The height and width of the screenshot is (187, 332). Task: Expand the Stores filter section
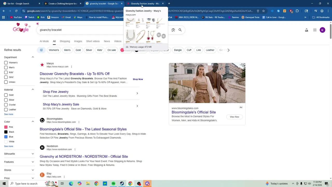(33, 170)
